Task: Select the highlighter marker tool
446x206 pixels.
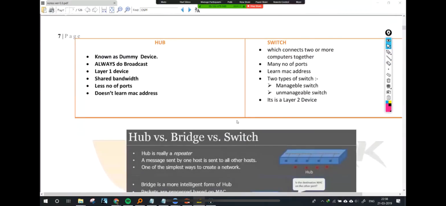Action: (x=388, y=52)
